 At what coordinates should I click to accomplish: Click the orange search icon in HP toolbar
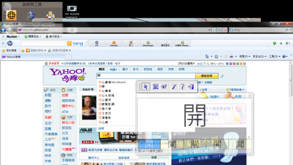[x=69, y=44]
